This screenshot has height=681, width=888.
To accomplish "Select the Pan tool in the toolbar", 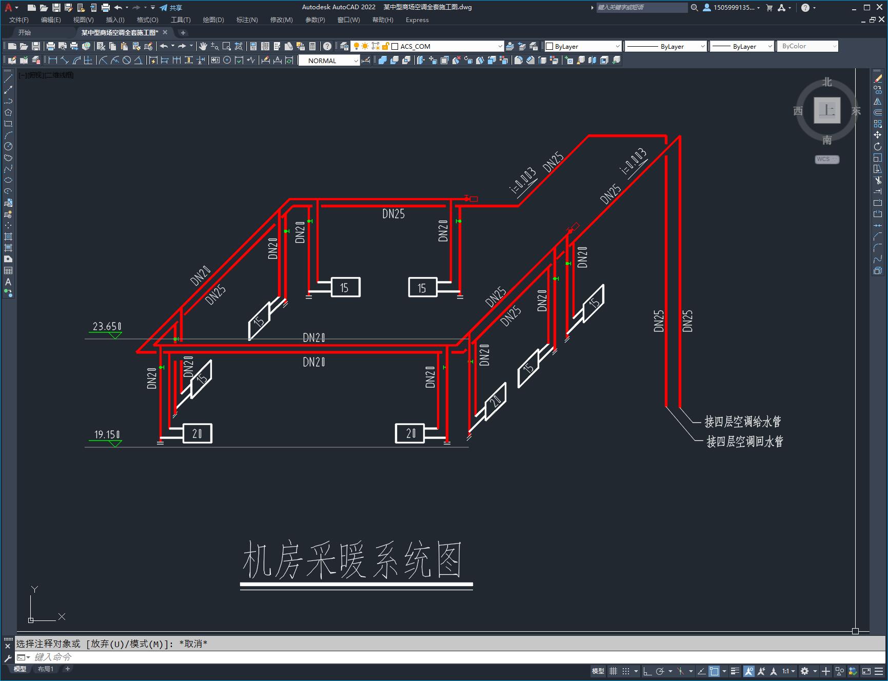I will click(x=204, y=46).
